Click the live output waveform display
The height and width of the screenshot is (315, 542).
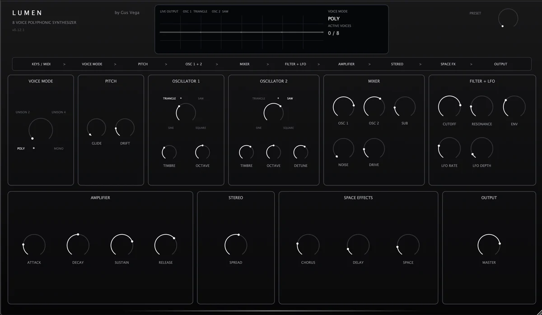[x=242, y=32]
